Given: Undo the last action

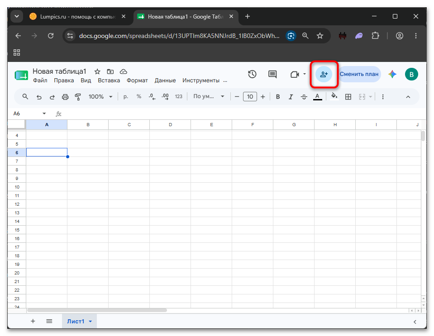Looking at the screenshot, I should (x=39, y=97).
